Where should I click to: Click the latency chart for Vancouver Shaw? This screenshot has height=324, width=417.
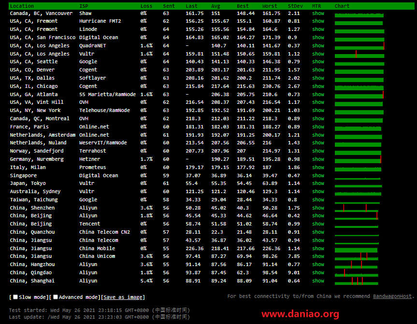(x=359, y=15)
